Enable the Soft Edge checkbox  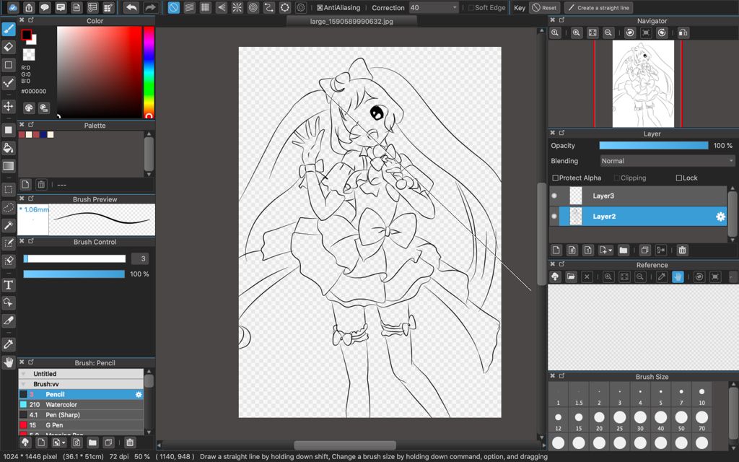471,7
